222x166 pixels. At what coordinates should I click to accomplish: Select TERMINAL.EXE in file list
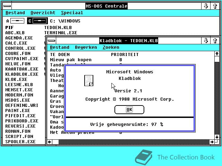tap(61, 33)
